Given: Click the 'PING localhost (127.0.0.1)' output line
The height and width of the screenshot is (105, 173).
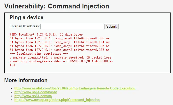Looking at the screenshot, I should 46,34.
